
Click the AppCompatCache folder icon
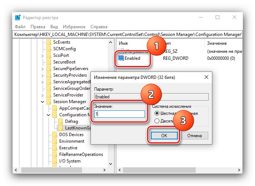click(54, 108)
